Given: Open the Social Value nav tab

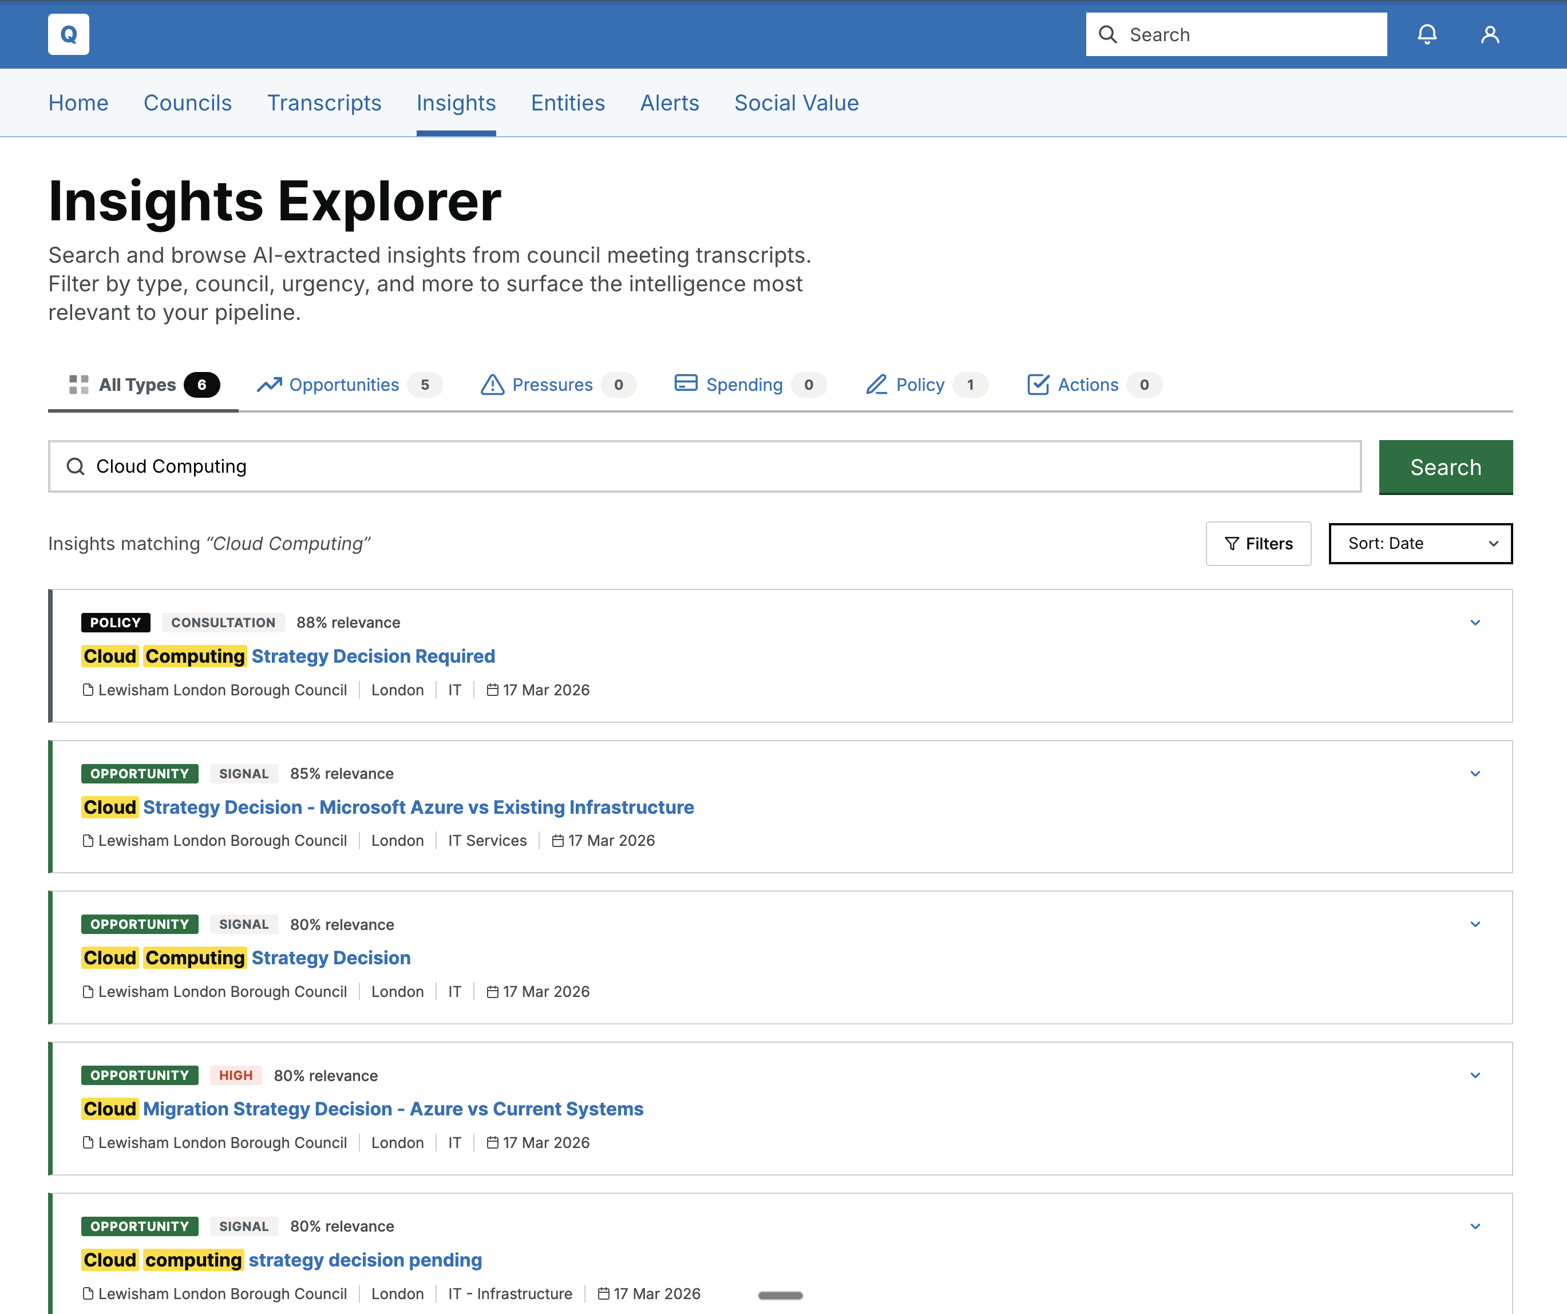Looking at the screenshot, I should pyautogui.click(x=796, y=103).
